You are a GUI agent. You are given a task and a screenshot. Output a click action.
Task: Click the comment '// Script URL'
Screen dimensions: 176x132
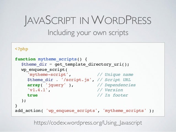pos(114,80)
